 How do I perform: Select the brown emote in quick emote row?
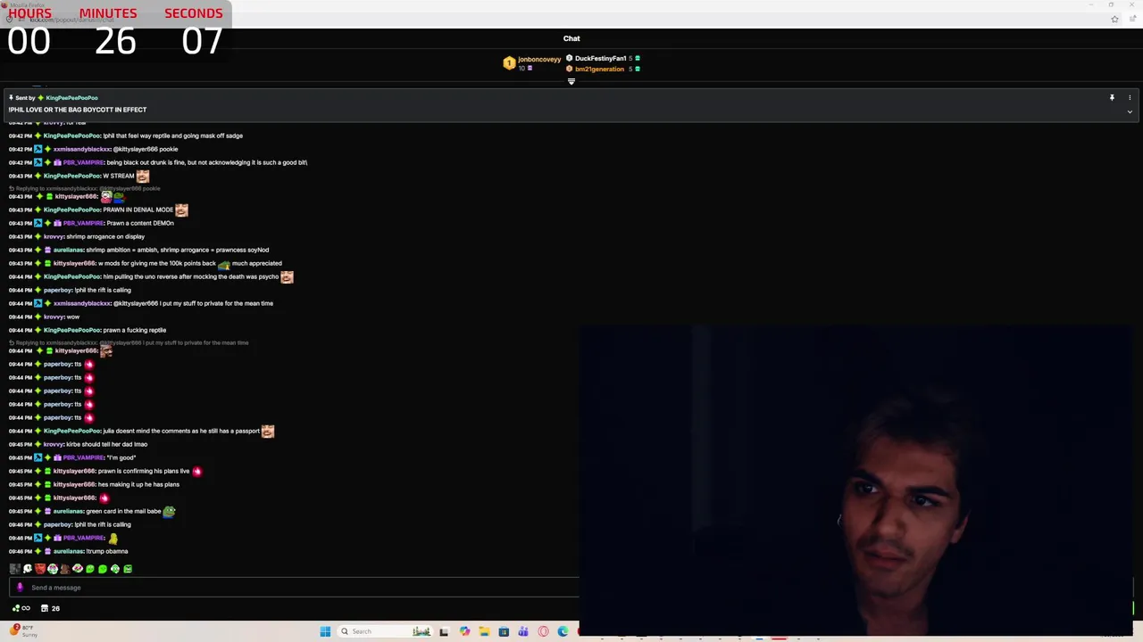pyautogui.click(x=64, y=569)
